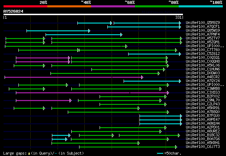Image resolution: width=226 pixels, height=156 pixels.
Task: Open hit UniRef100_A7PNF4
Action: point(203,35)
